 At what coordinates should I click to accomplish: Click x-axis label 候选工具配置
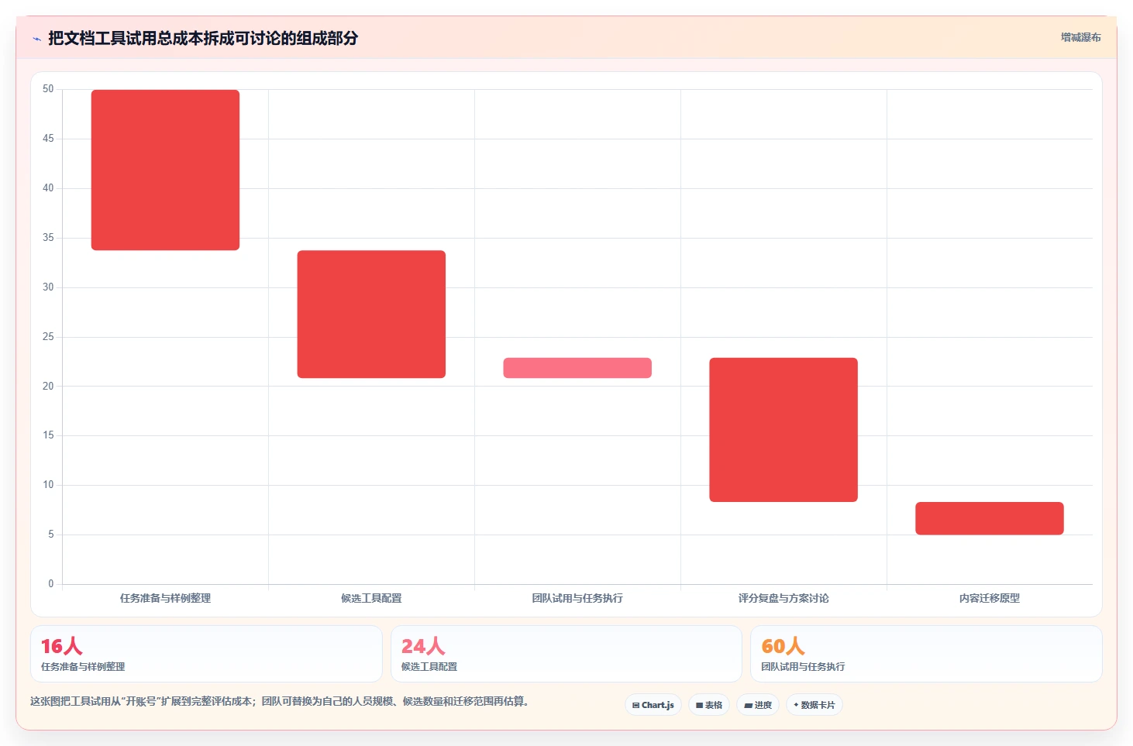371,598
